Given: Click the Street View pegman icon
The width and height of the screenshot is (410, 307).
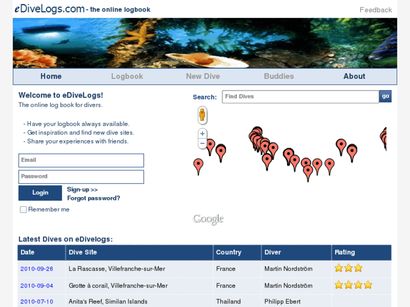Looking at the screenshot, I should 202,115.
